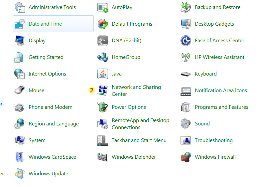Click the Keyboard text link

[206, 74]
